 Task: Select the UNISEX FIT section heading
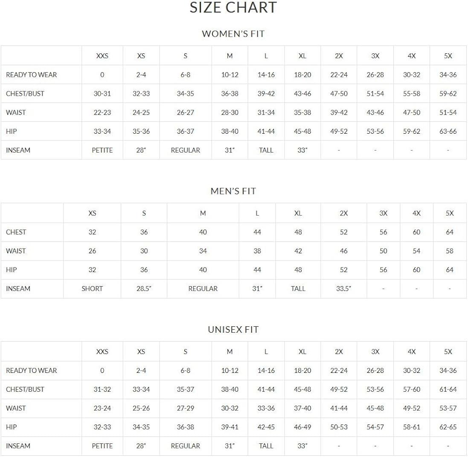(x=233, y=329)
